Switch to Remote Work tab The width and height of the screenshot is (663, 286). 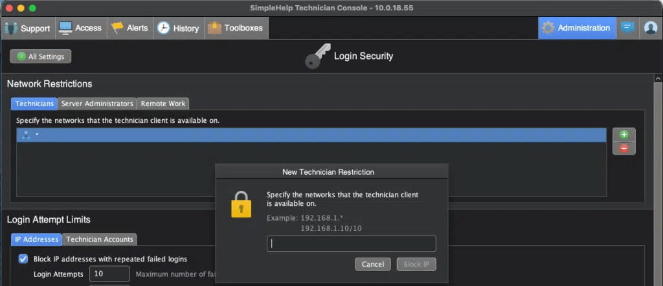click(x=163, y=104)
